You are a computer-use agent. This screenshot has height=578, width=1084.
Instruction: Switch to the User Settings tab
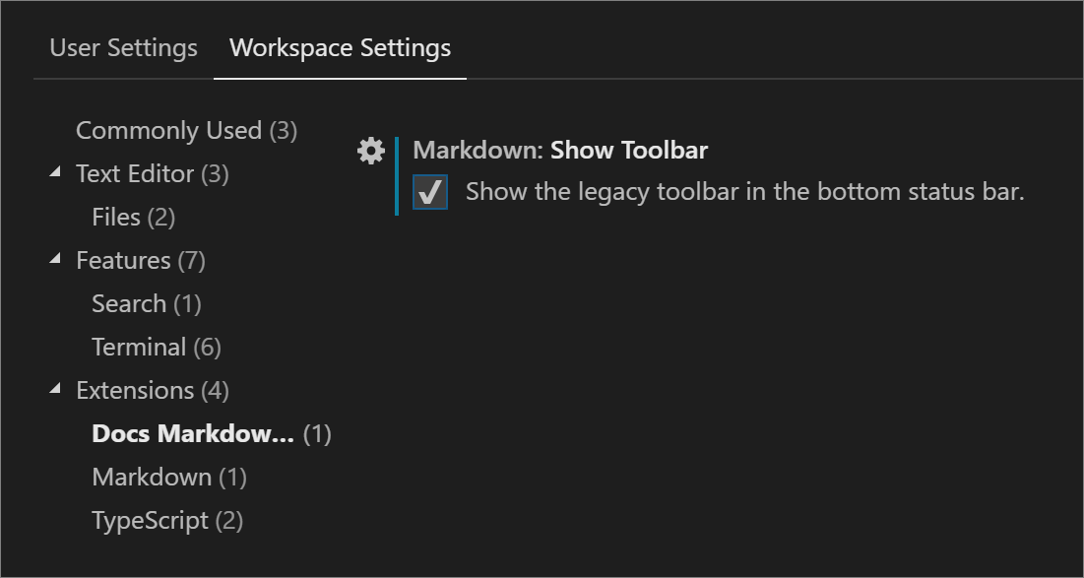[122, 47]
